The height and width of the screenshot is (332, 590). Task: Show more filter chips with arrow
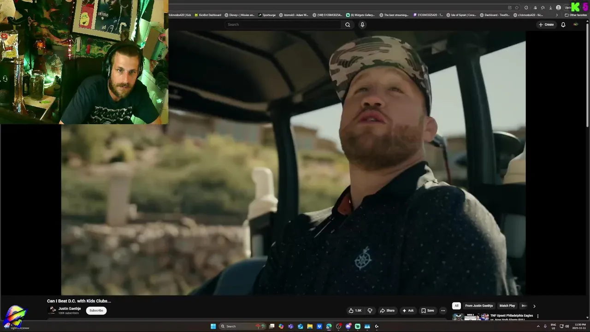coord(534,306)
